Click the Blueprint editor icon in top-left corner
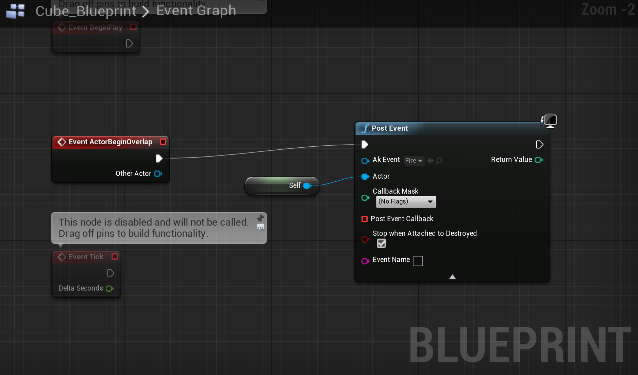Image resolution: width=638 pixels, height=375 pixels. tap(15, 11)
